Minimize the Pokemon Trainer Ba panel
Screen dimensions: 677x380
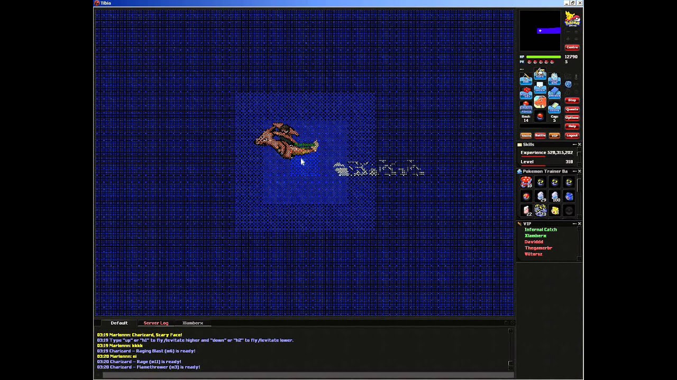pyautogui.click(x=574, y=172)
